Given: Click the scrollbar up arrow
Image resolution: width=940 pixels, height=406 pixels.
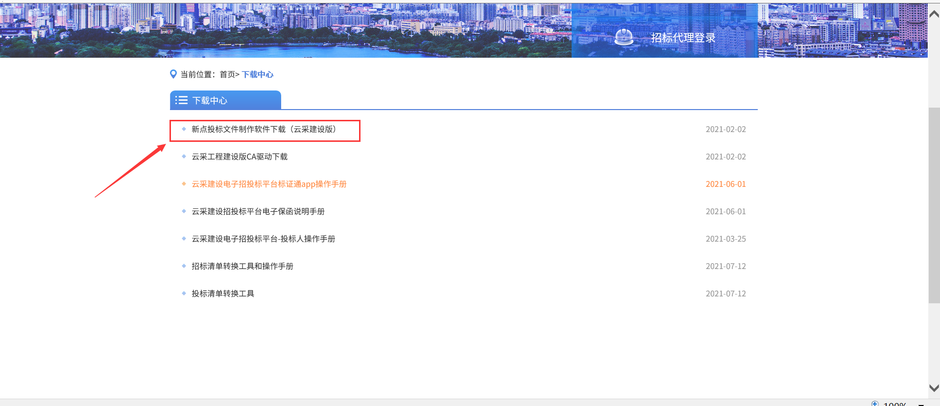Looking at the screenshot, I should 934,14.
